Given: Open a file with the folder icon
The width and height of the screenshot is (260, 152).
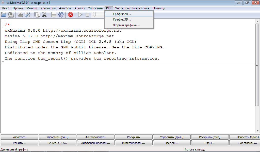Looking at the screenshot, I should point(4,15).
